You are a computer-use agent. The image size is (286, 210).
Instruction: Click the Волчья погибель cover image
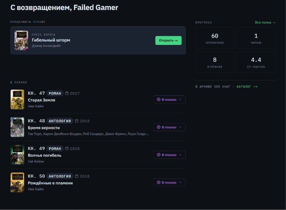[17, 155]
